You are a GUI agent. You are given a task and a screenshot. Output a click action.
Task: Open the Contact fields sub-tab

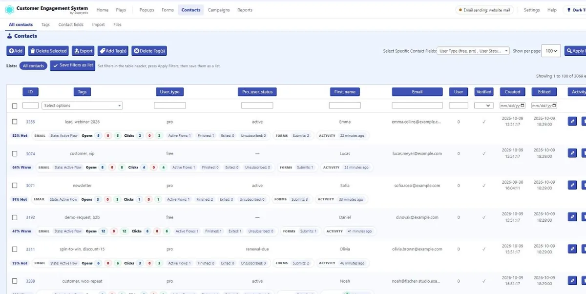pos(71,24)
